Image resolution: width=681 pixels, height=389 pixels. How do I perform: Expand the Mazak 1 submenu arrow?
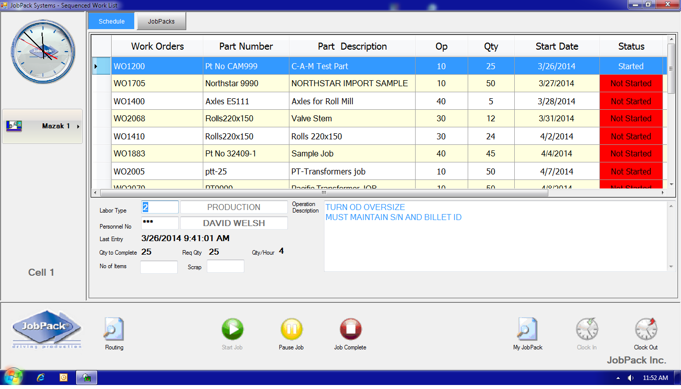tap(78, 126)
